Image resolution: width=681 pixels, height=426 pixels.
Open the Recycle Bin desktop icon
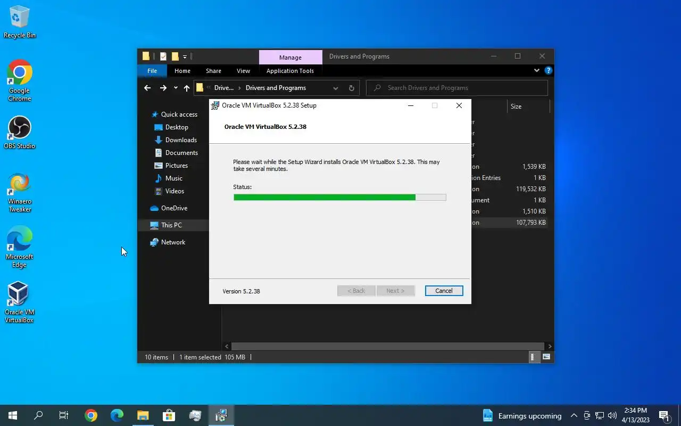coord(20,22)
